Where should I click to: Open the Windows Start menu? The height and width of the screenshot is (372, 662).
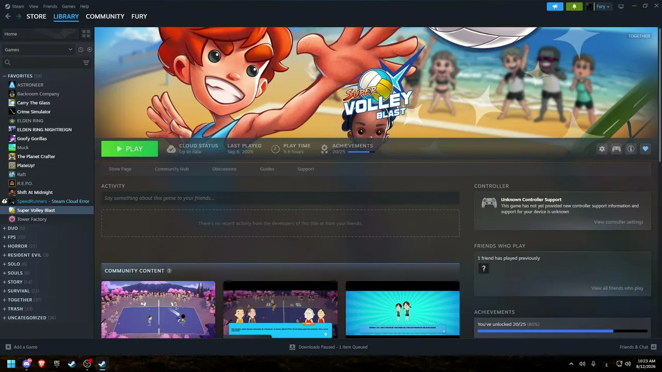11,364
